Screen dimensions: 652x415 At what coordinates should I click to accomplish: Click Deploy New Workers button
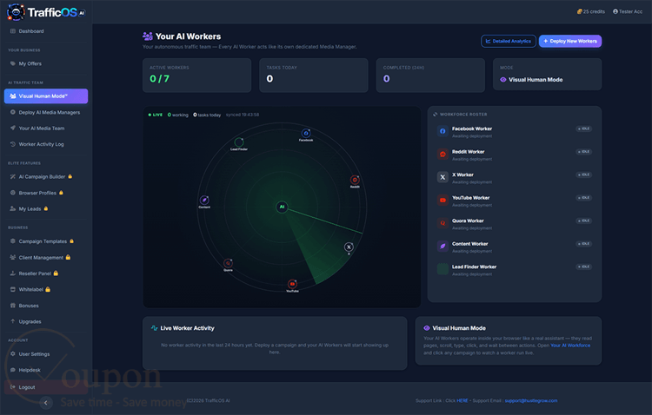click(x=570, y=41)
